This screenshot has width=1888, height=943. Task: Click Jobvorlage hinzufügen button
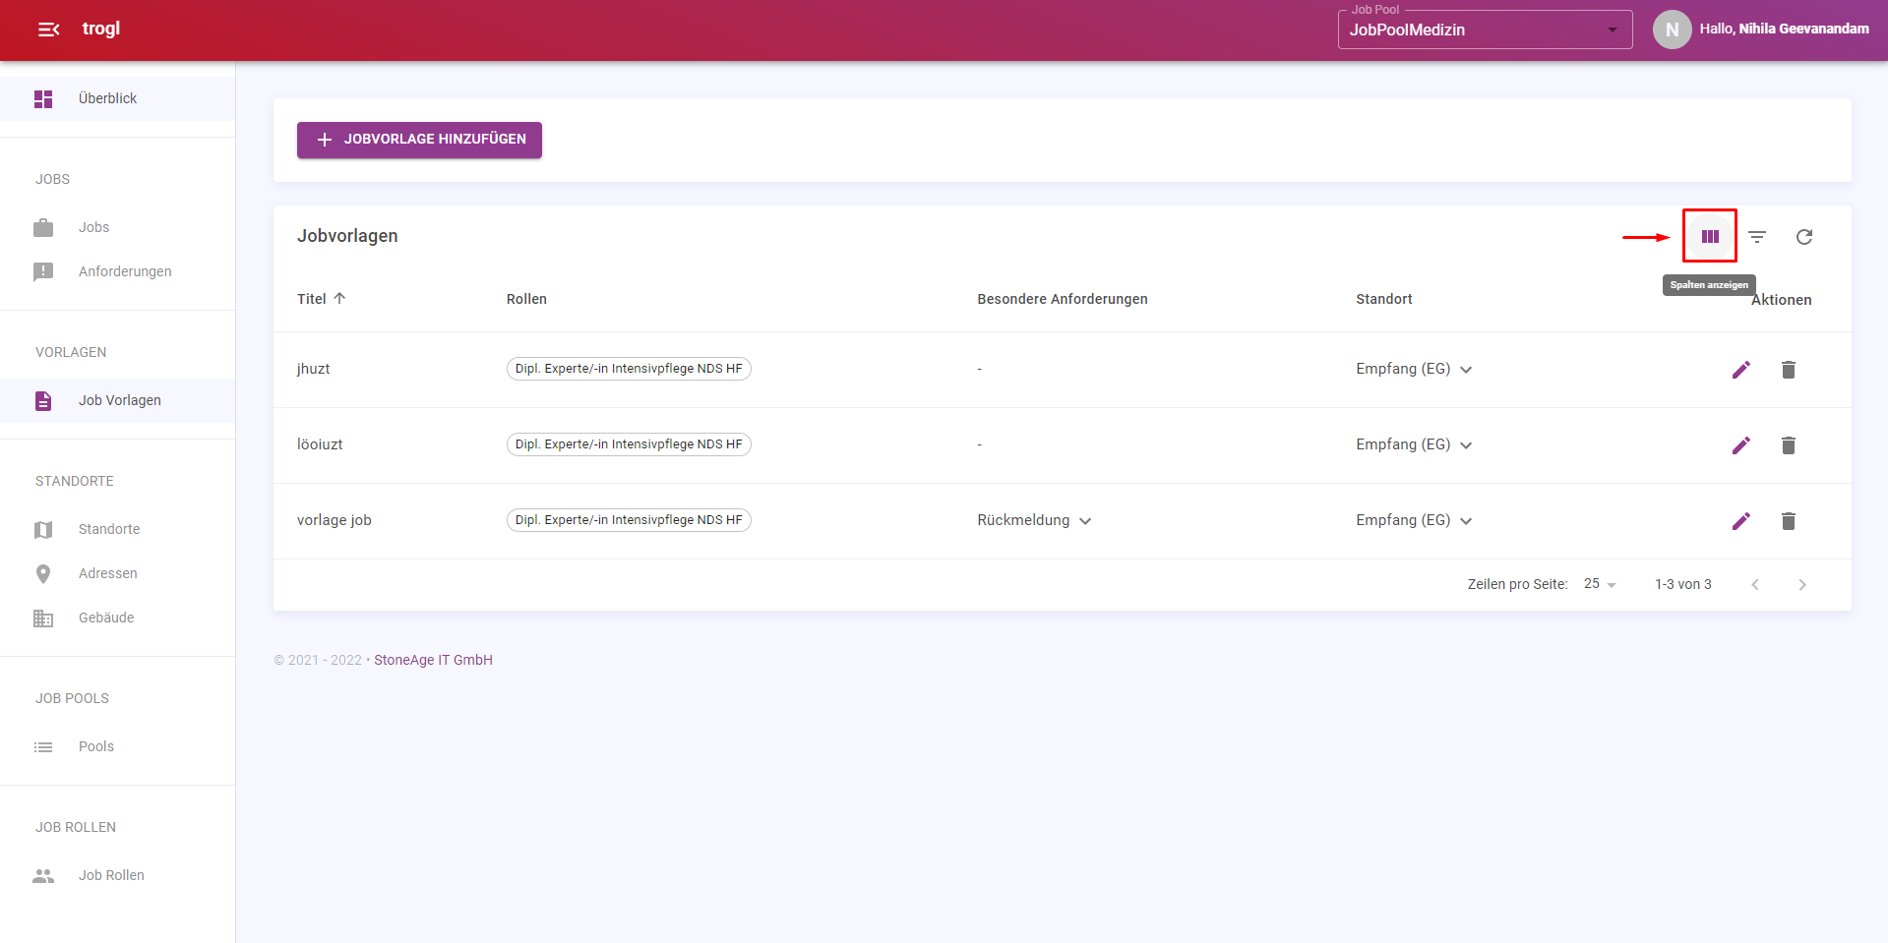click(419, 140)
